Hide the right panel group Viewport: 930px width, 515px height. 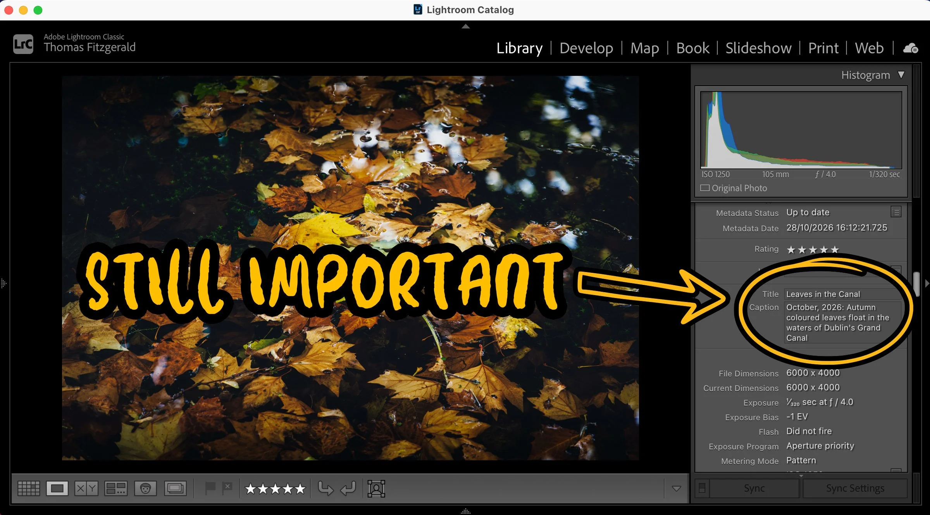click(x=927, y=283)
